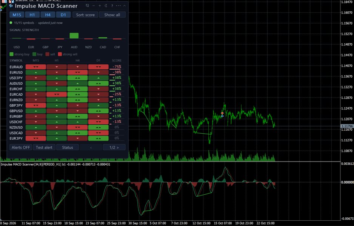
Task: Change sorting via Sort: score
Action: (85, 15)
